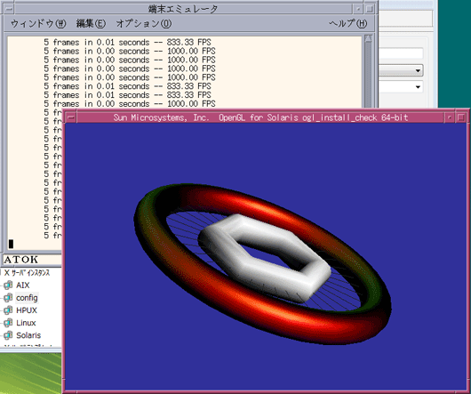Screen dimensions: 471x394
Task: Select the Solaris tree item label
Action: [28, 335]
